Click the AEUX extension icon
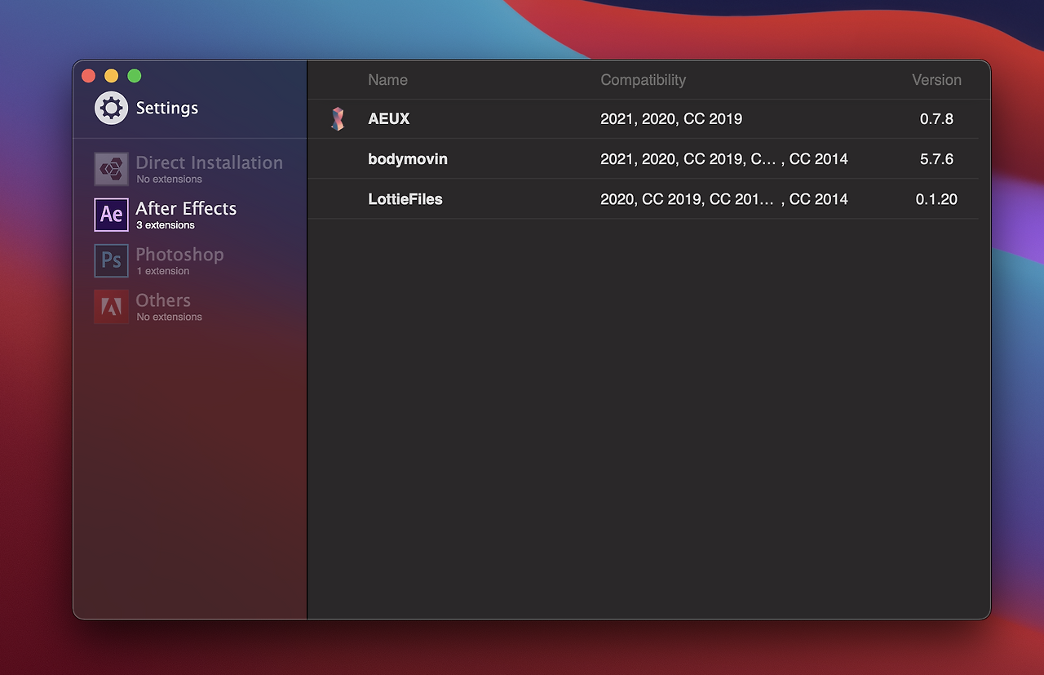The height and width of the screenshot is (675, 1044). click(x=338, y=119)
